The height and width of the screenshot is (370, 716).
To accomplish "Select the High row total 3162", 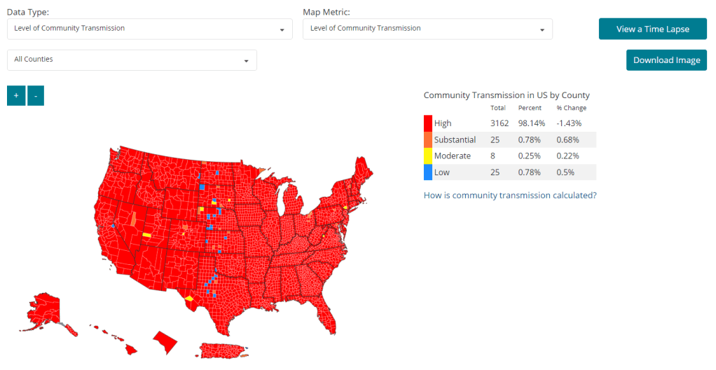I will tap(500, 123).
